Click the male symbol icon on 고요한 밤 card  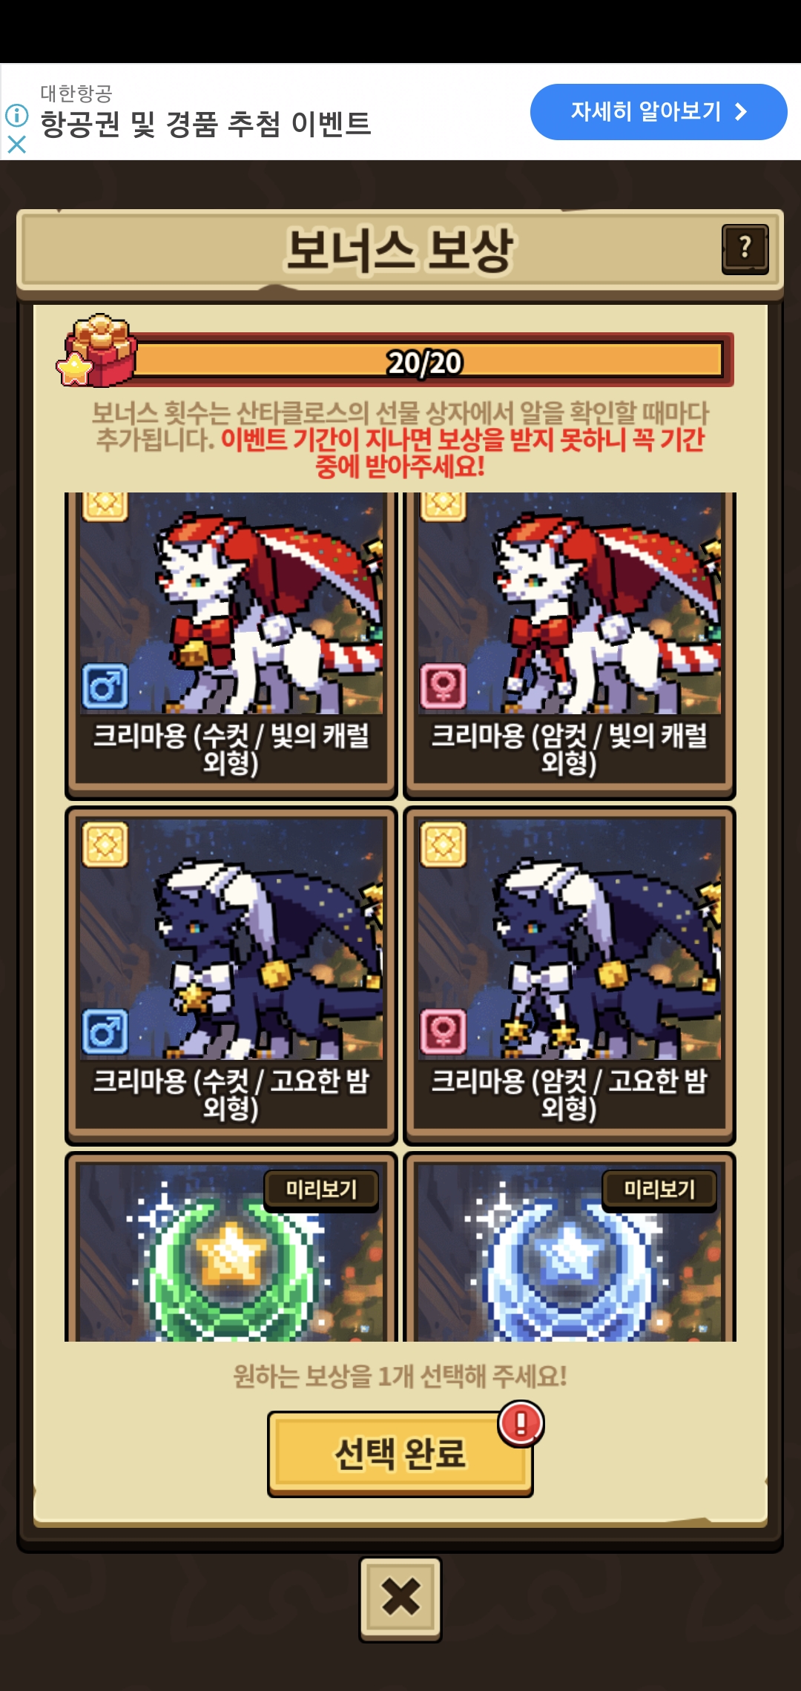click(x=105, y=1031)
